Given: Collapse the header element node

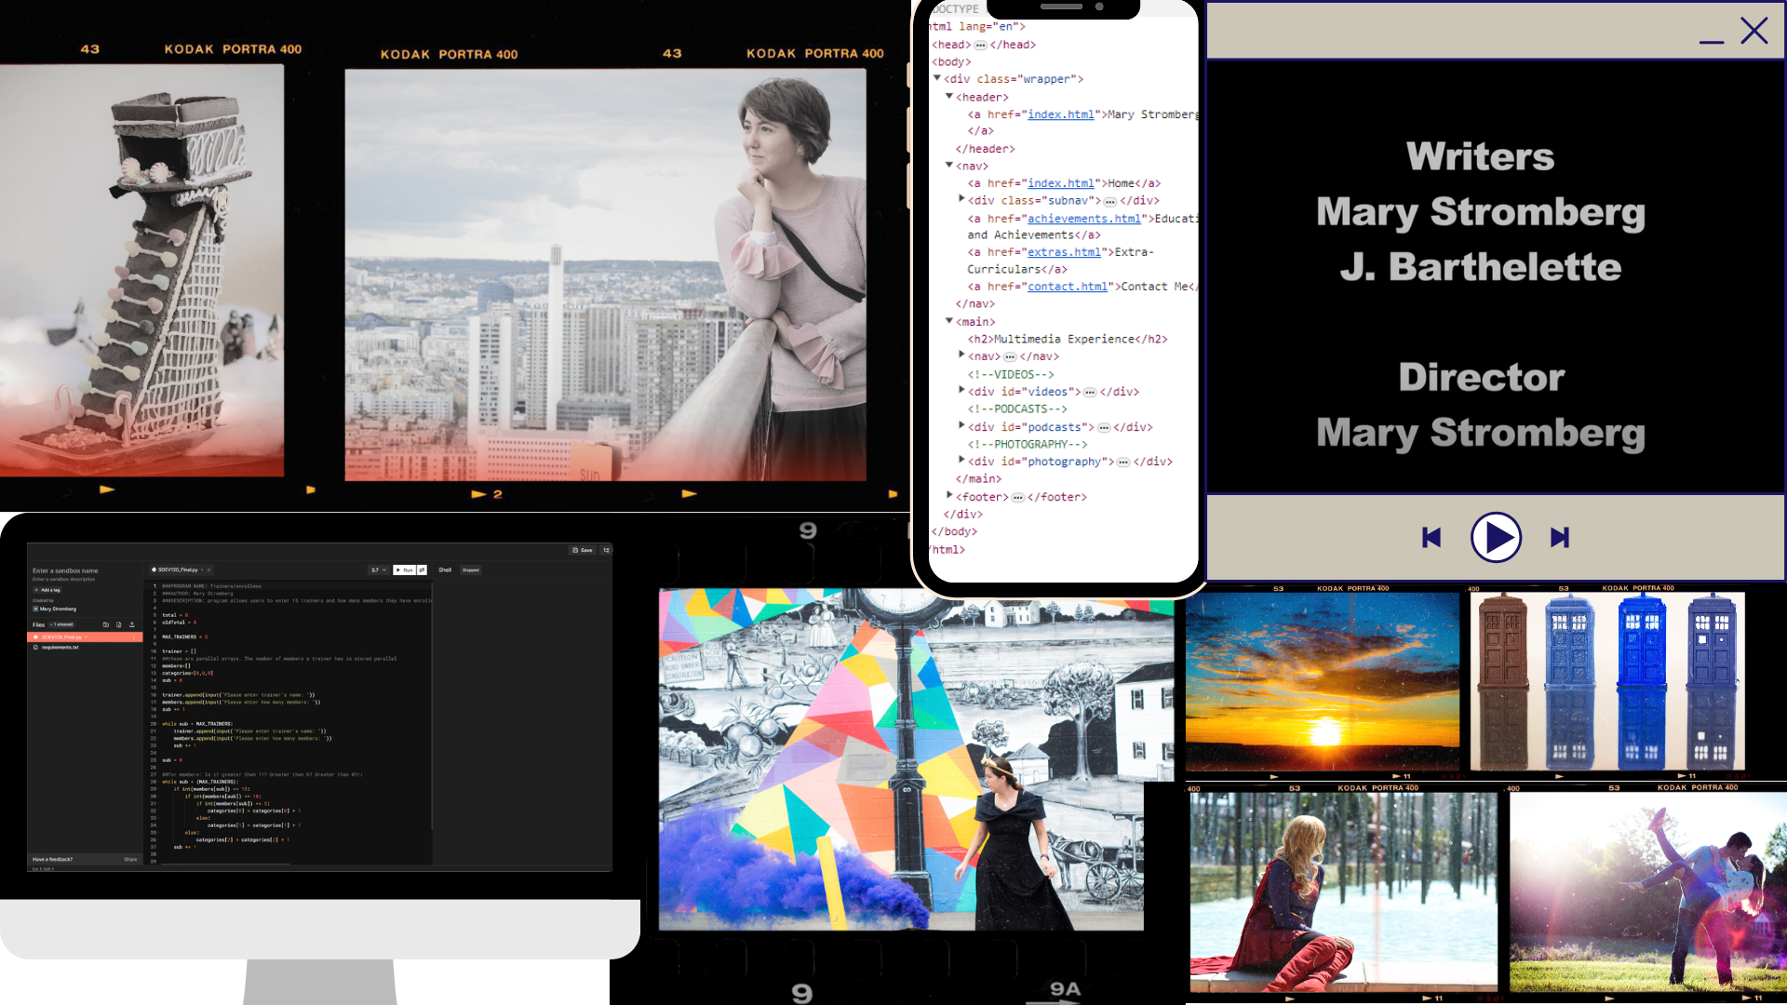Looking at the screenshot, I should pyautogui.click(x=949, y=96).
